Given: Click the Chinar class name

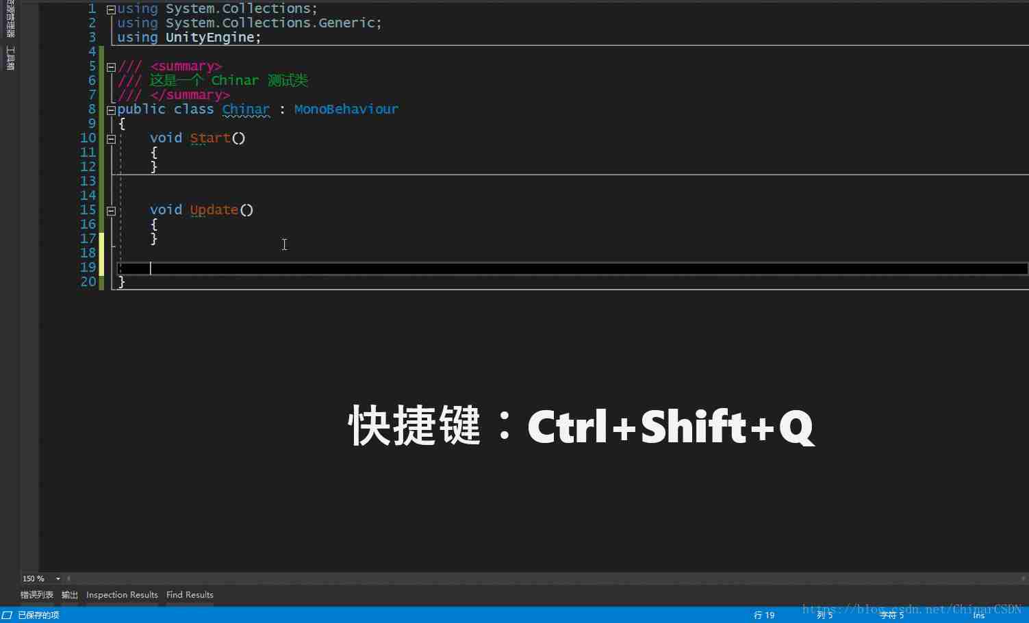Looking at the screenshot, I should pos(246,110).
